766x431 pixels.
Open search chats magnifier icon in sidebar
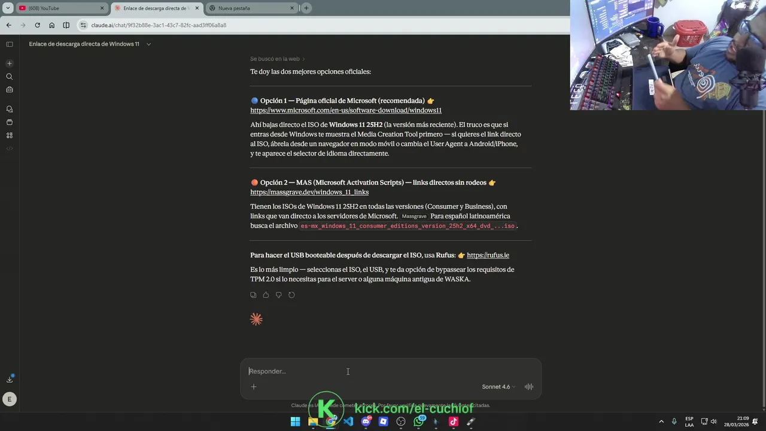click(10, 77)
